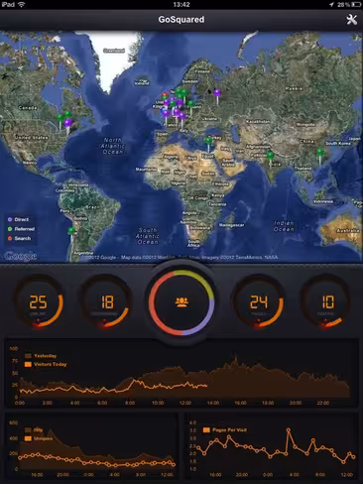Click the Pages Per Visit legend swatch
The image size is (363, 484).
tap(206, 429)
